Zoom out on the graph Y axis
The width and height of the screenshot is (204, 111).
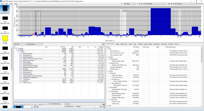coord(171,4)
